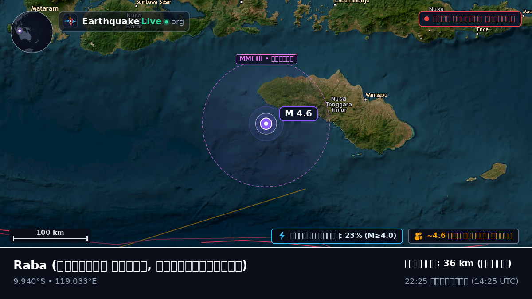Select the purple epicenter marker on the map

[x=266, y=124]
